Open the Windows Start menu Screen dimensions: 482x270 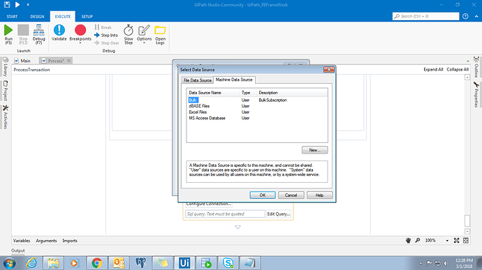[x=10, y=263]
